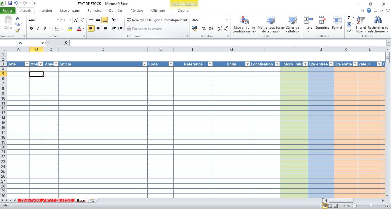The image size is (391, 209).
Task: Open Conditional Formatting (Mise en forme conditionnelle)
Action: (x=244, y=24)
